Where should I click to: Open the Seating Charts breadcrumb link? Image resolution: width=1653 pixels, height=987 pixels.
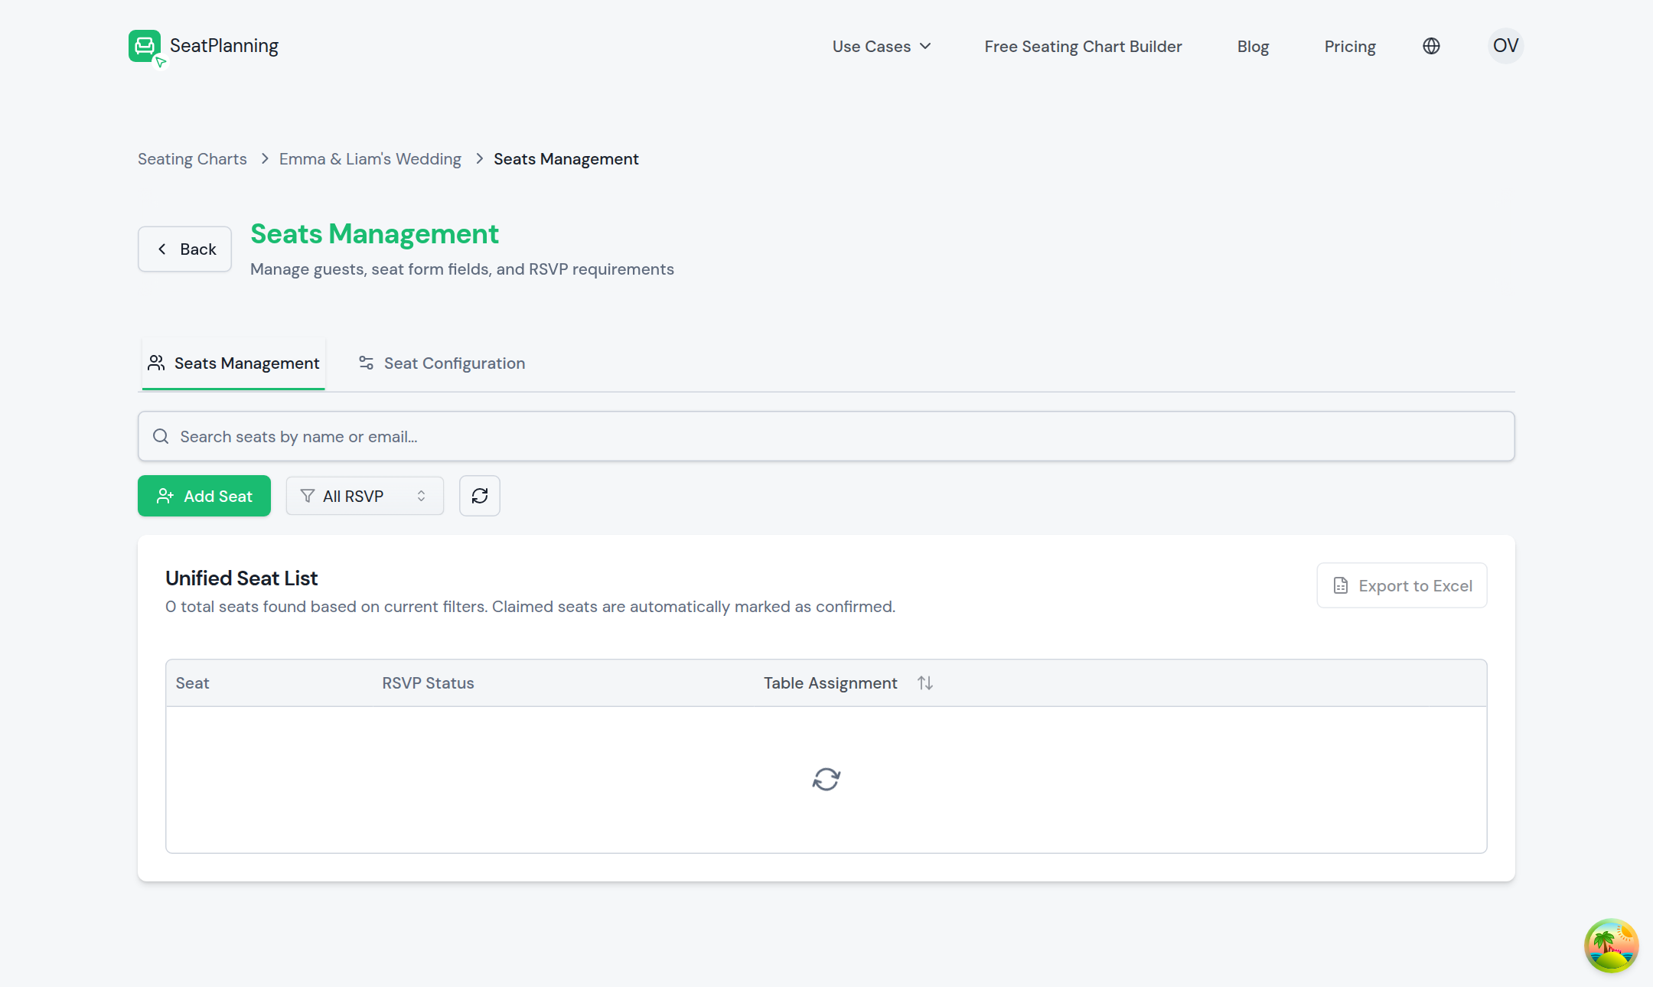point(192,159)
